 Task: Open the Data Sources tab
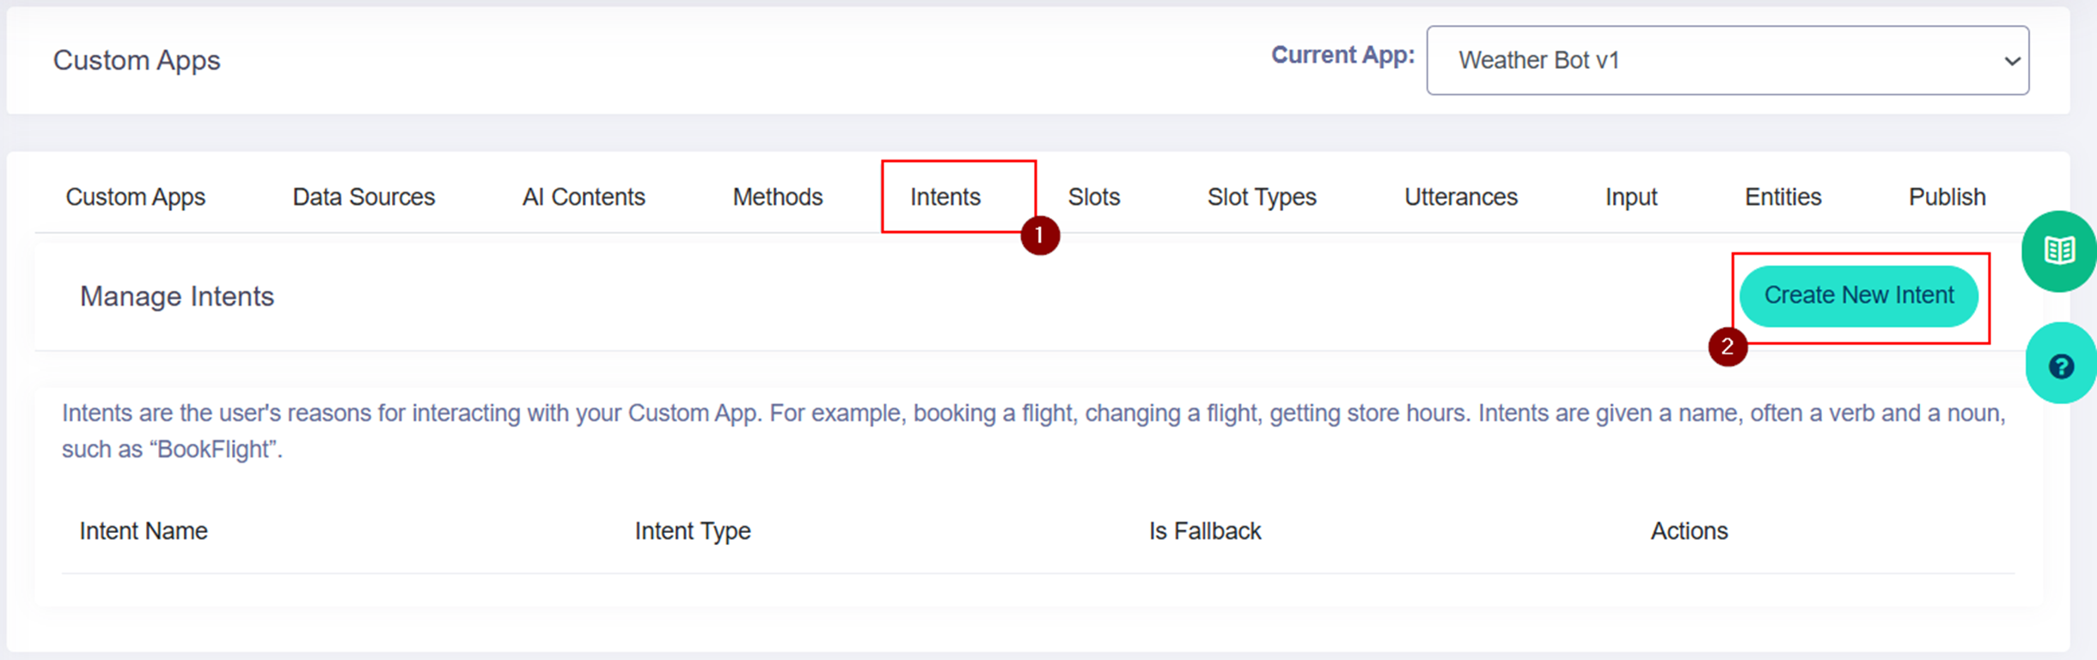[364, 197]
